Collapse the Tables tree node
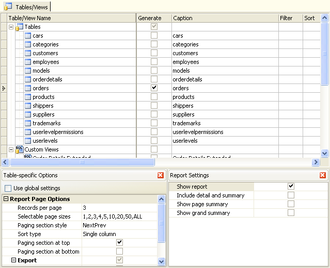The width and height of the screenshot is (330, 268). pos(11,27)
